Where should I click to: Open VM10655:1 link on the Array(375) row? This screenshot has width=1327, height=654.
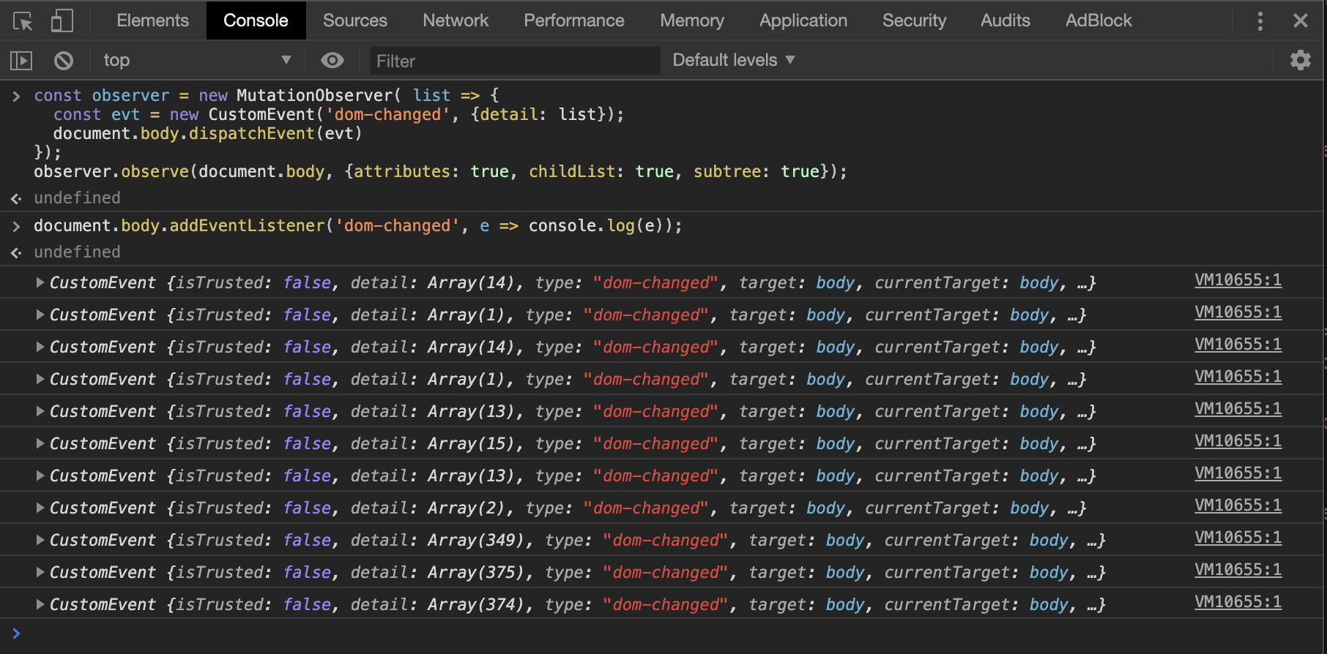click(1238, 570)
